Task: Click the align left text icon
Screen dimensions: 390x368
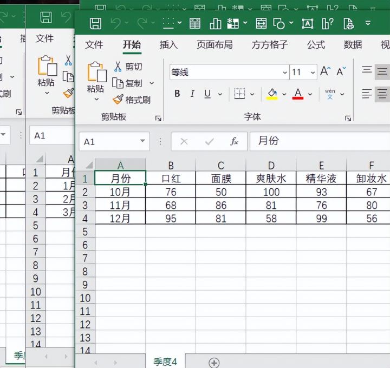Action: 367,94
